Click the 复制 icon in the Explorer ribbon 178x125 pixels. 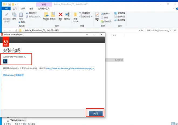point(14,15)
